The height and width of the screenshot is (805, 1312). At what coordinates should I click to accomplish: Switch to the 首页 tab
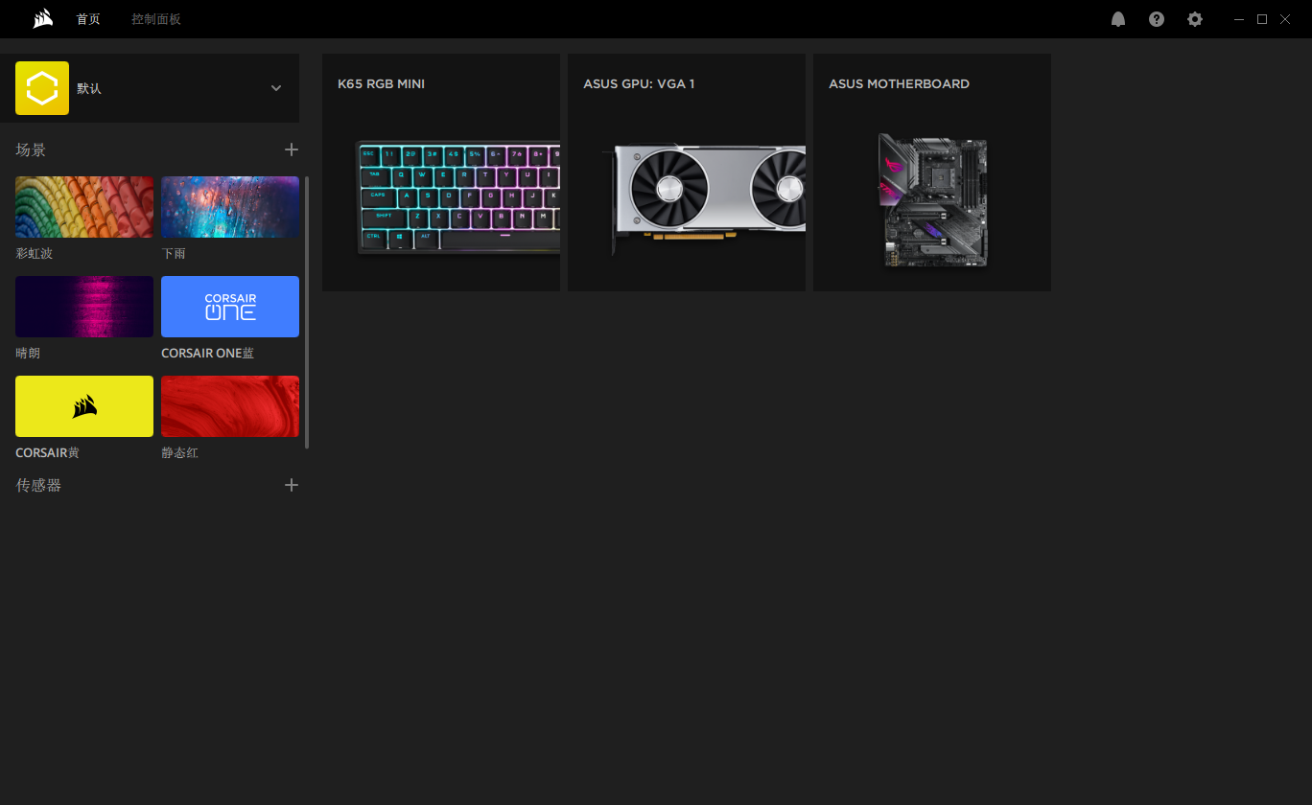pos(88,19)
